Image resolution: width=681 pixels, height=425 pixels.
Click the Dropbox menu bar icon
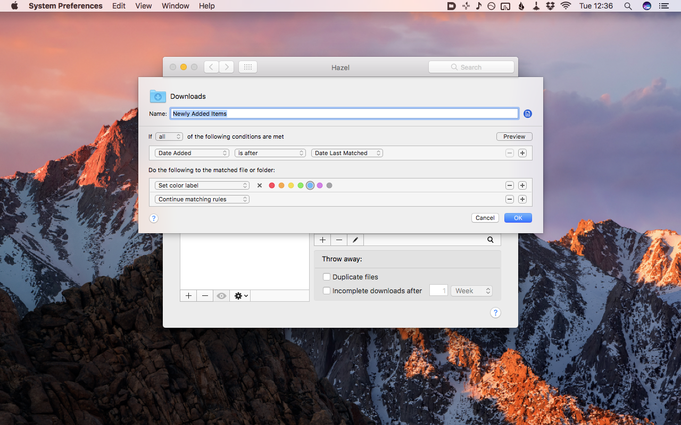pos(551,6)
